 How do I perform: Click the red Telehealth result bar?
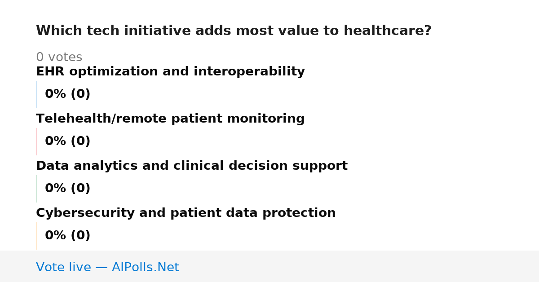(36, 141)
